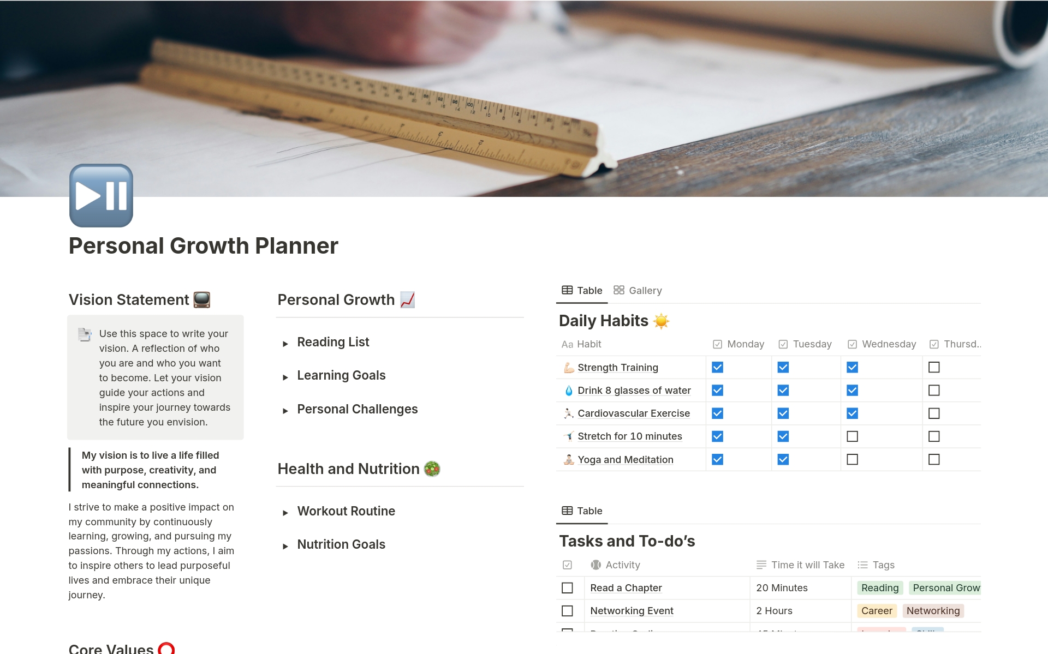Click the Personal Challenges expander
The height and width of the screenshot is (654, 1048).
tap(285, 409)
